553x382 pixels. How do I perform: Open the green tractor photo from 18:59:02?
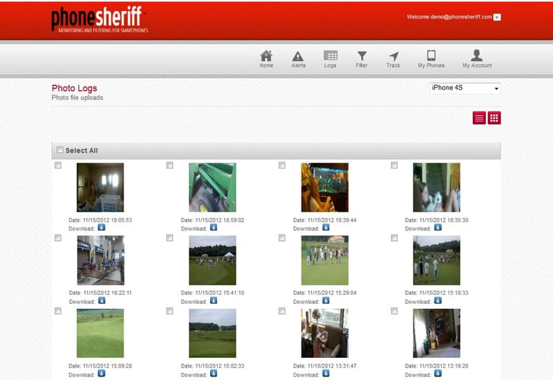pyautogui.click(x=212, y=187)
